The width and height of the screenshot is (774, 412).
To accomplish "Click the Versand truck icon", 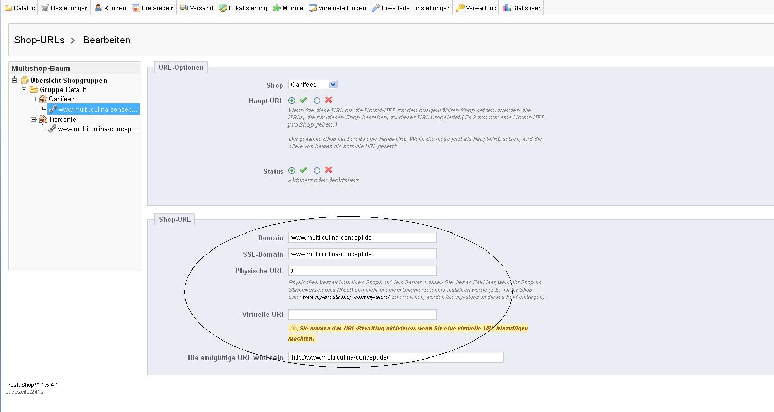I will click(x=184, y=8).
